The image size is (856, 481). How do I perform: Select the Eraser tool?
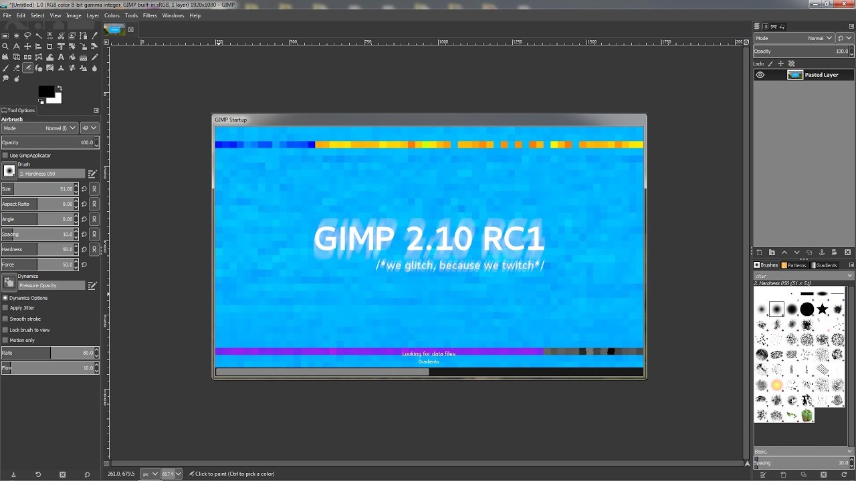(x=16, y=68)
